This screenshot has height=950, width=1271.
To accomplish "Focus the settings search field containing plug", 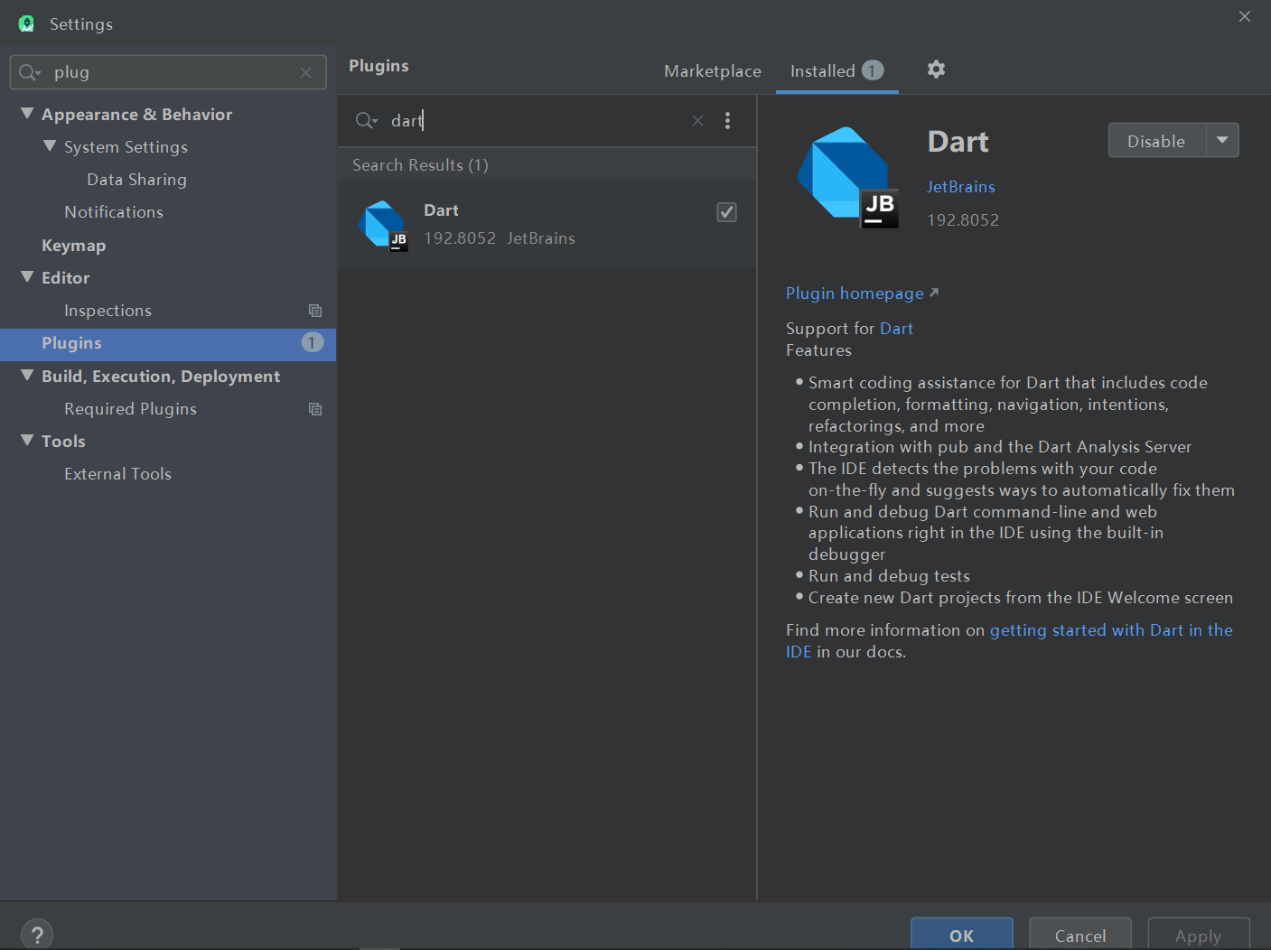I will (168, 72).
